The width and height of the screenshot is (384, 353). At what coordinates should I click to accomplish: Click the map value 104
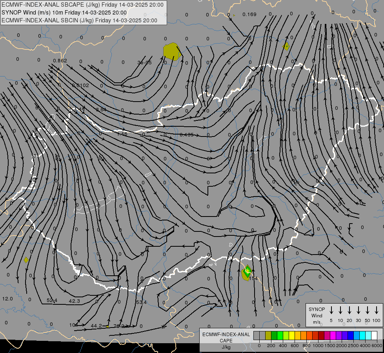tap(73, 325)
